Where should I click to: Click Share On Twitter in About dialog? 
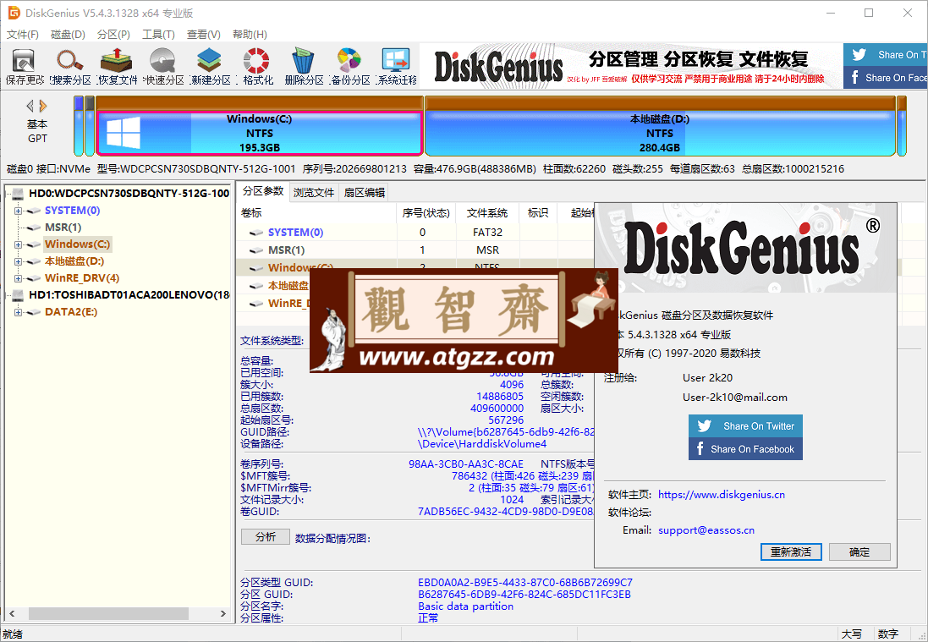(x=746, y=426)
